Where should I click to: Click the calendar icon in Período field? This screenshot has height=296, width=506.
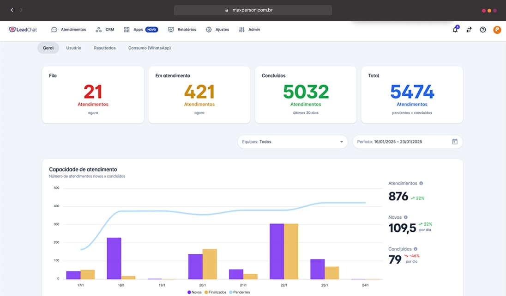coord(455,142)
